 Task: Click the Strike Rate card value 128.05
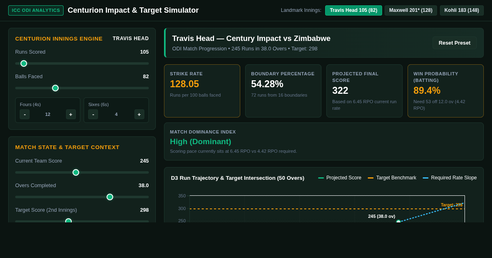[x=184, y=84]
